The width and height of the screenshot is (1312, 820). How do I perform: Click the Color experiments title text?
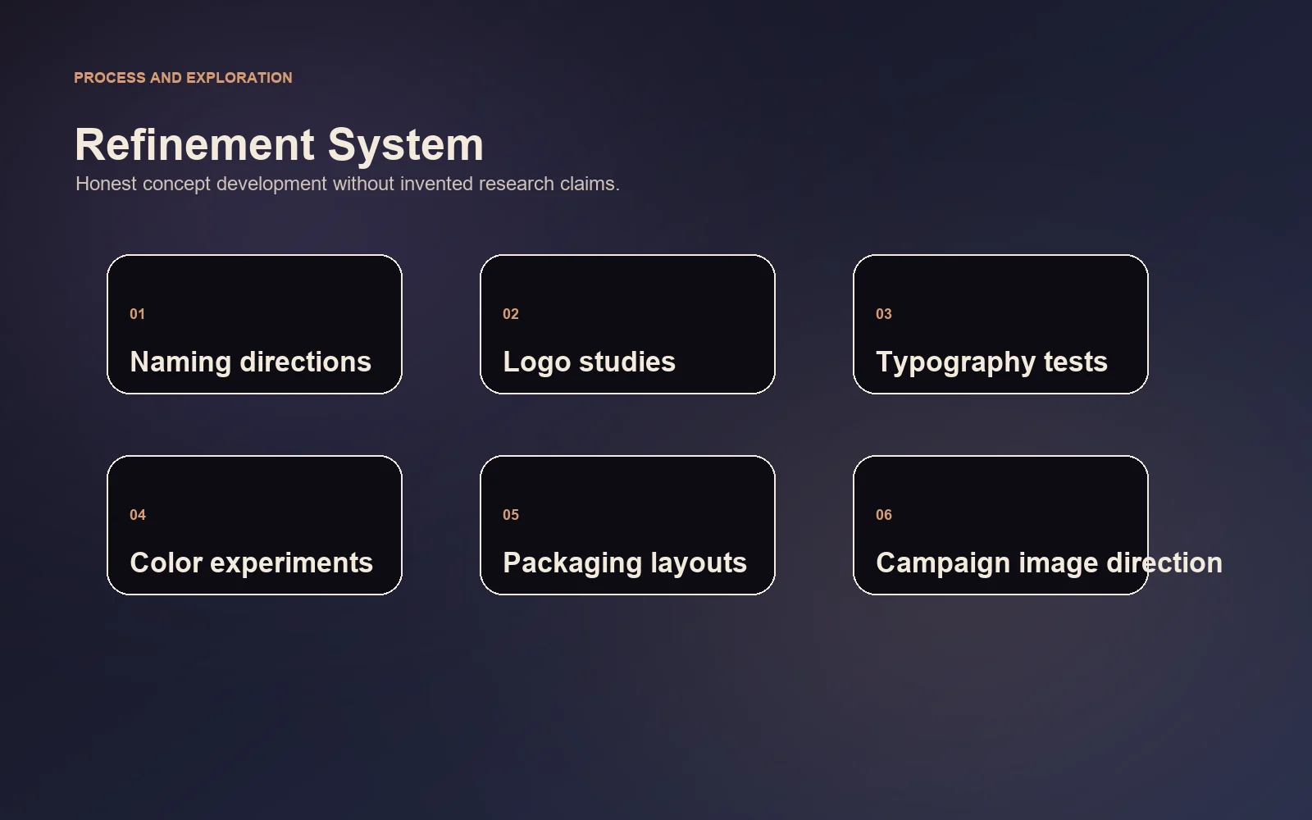pos(252,563)
